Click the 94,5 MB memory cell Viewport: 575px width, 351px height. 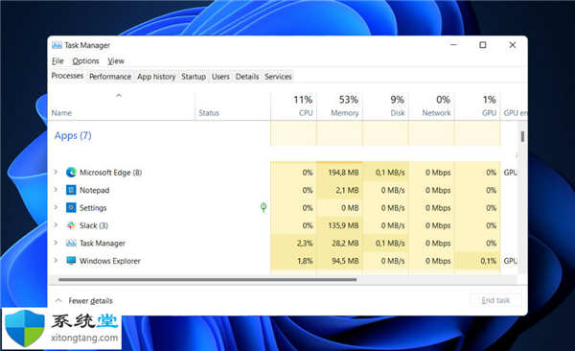pos(339,260)
